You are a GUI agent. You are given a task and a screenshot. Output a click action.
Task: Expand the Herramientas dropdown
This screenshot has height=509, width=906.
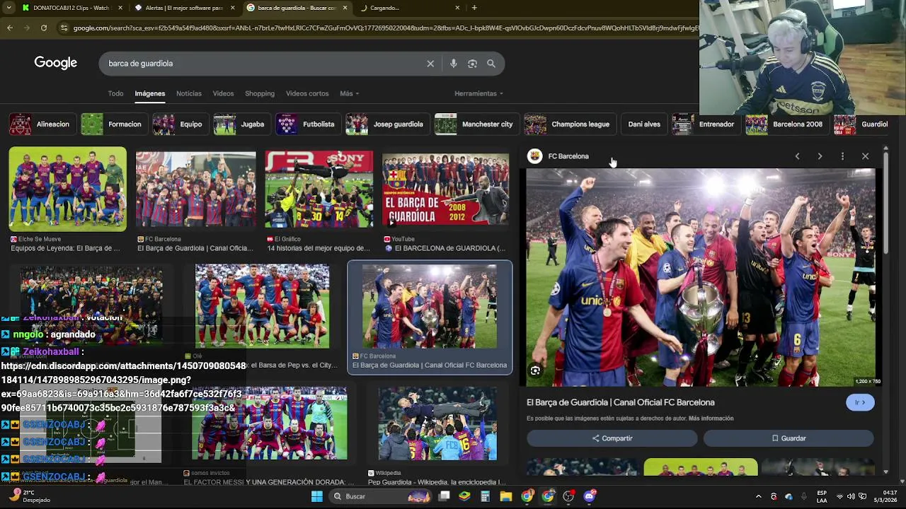point(478,93)
